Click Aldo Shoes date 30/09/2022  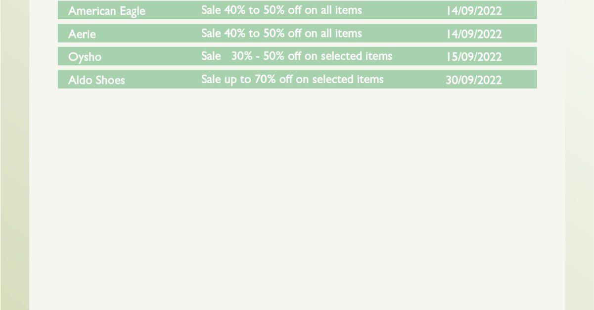coord(474,80)
